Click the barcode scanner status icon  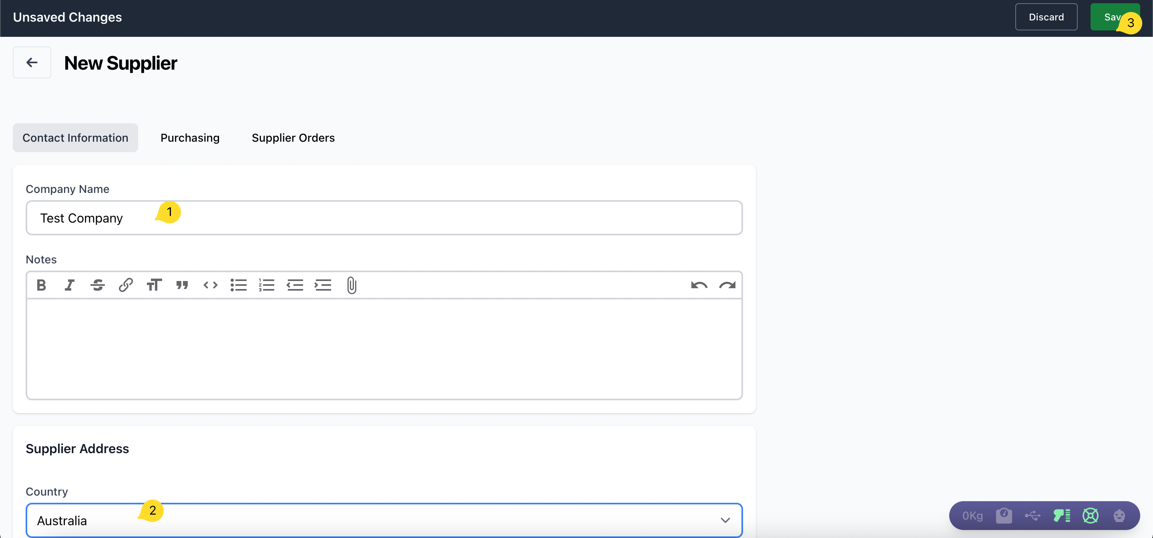pyautogui.click(x=1062, y=516)
